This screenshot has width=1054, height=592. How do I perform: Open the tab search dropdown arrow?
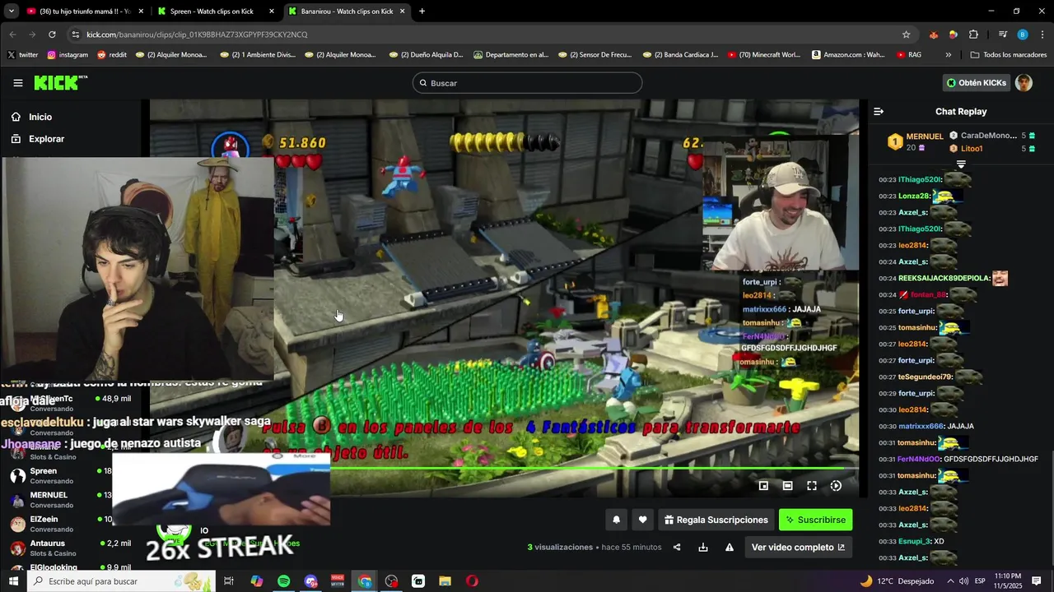tap(11, 12)
